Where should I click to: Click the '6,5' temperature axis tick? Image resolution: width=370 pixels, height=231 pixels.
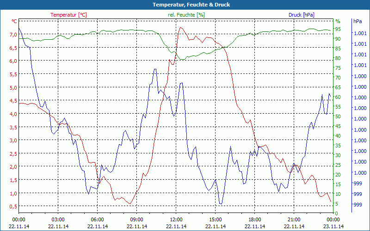pyautogui.click(x=13, y=48)
